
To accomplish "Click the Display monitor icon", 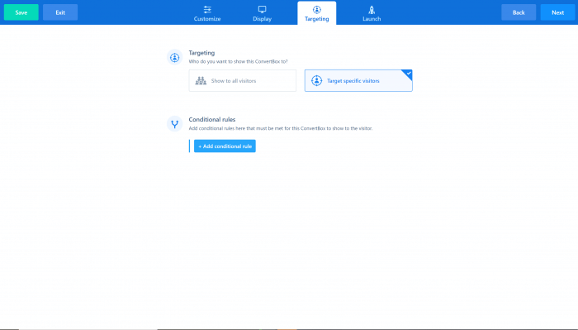I will pos(262,9).
